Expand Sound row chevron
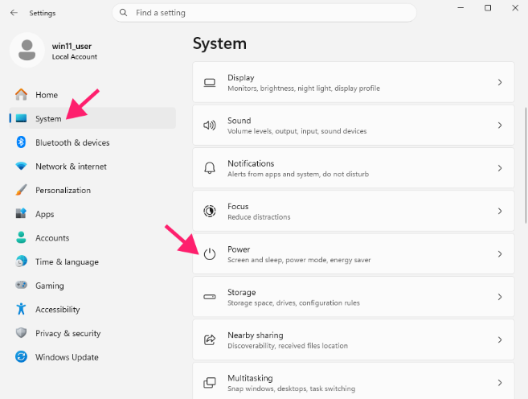528x399 pixels. pyautogui.click(x=500, y=125)
